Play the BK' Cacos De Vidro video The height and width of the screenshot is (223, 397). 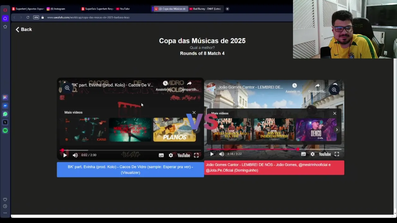(x=65, y=155)
